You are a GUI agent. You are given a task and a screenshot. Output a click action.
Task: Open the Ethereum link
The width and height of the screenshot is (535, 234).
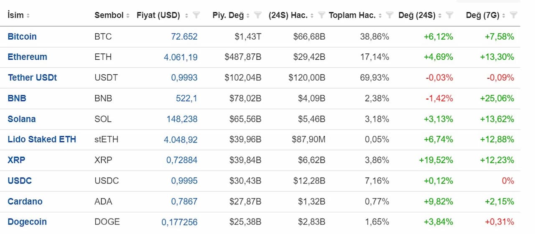(x=27, y=57)
